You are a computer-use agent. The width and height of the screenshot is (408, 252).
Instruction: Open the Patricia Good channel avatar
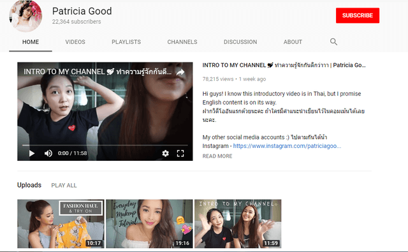pyautogui.click(x=25, y=16)
